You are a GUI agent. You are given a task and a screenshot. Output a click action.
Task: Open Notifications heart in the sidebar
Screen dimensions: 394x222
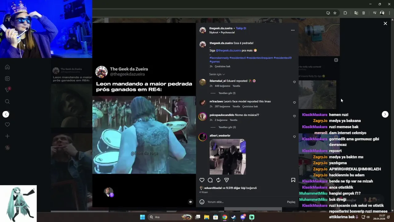pos(7,125)
